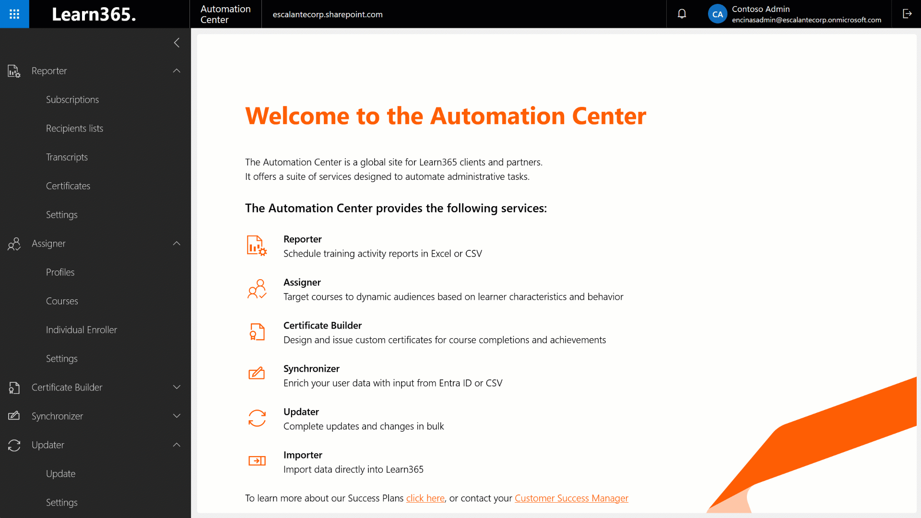Image resolution: width=921 pixels, height=518 pixels.
Task: Click the notifications bell icon
Action: 682,14
